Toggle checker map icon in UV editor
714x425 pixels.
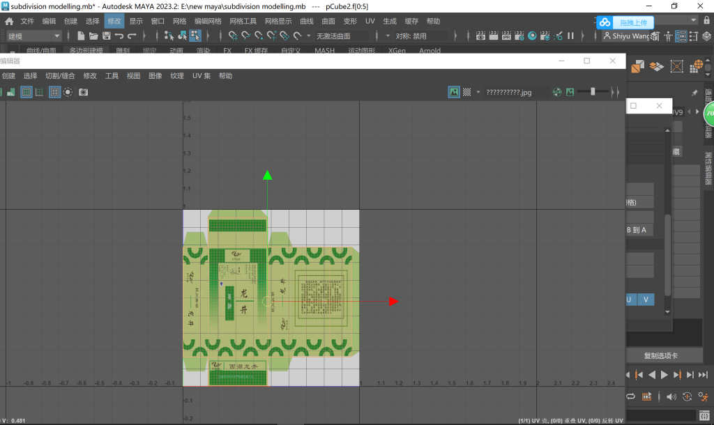coord(466,93)
